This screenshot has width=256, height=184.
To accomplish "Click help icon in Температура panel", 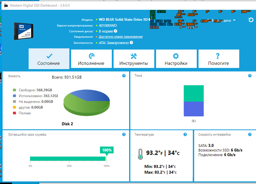I will (188, 134).
